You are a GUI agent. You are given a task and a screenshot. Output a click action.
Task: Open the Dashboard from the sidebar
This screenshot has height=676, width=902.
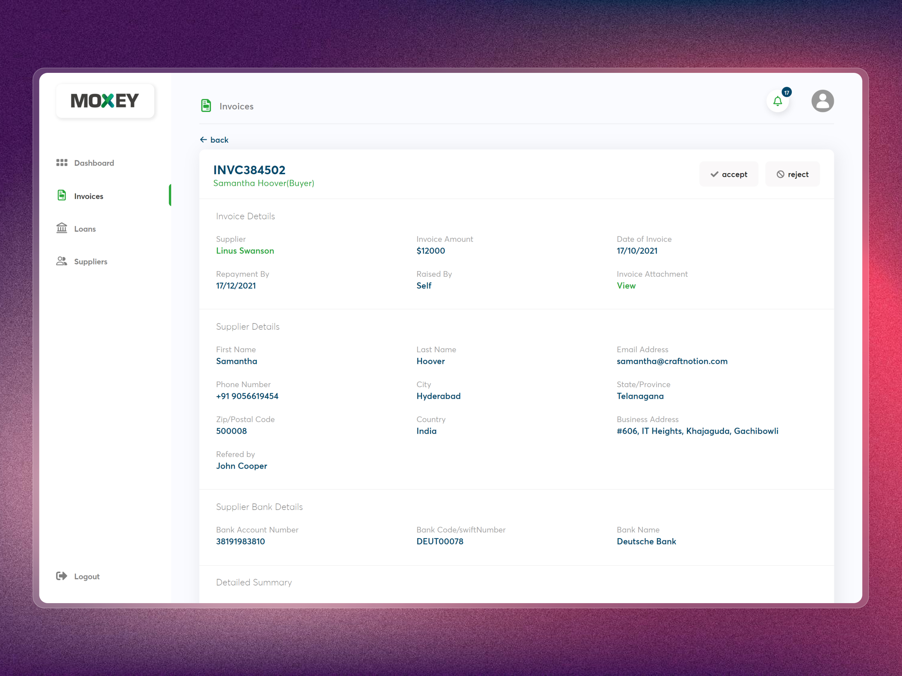click(x=94, y=163)
